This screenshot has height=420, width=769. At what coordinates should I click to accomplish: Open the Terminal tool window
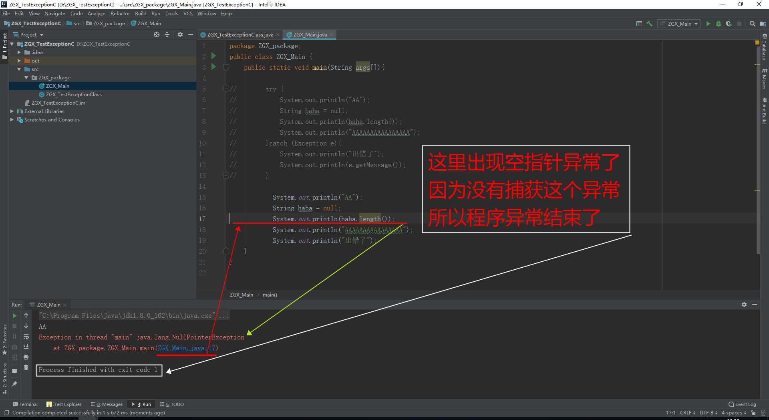pos(25,404)
